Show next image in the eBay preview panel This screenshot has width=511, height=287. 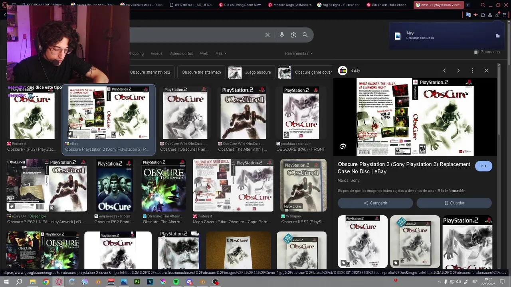tap(458, 71)
